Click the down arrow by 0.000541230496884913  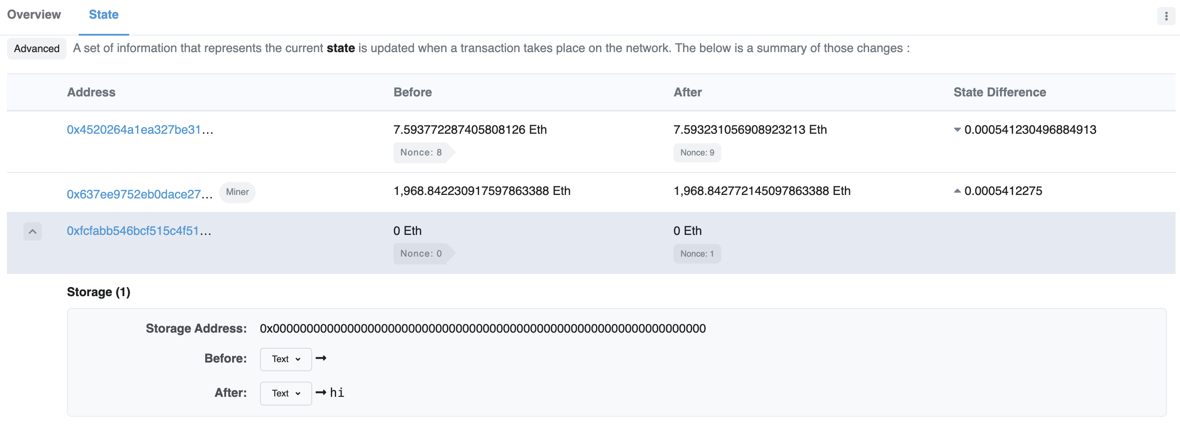click(x=957, y=130)
